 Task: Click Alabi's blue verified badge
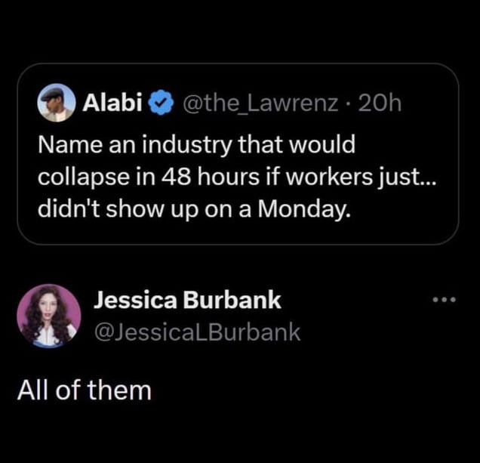[x=161, y=103]
